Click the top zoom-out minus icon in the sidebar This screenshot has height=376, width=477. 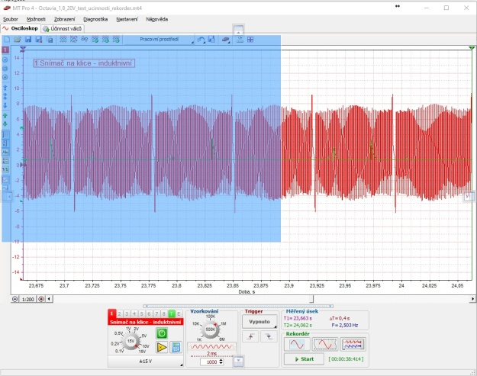pyautogui.click(x=5, y=60)
